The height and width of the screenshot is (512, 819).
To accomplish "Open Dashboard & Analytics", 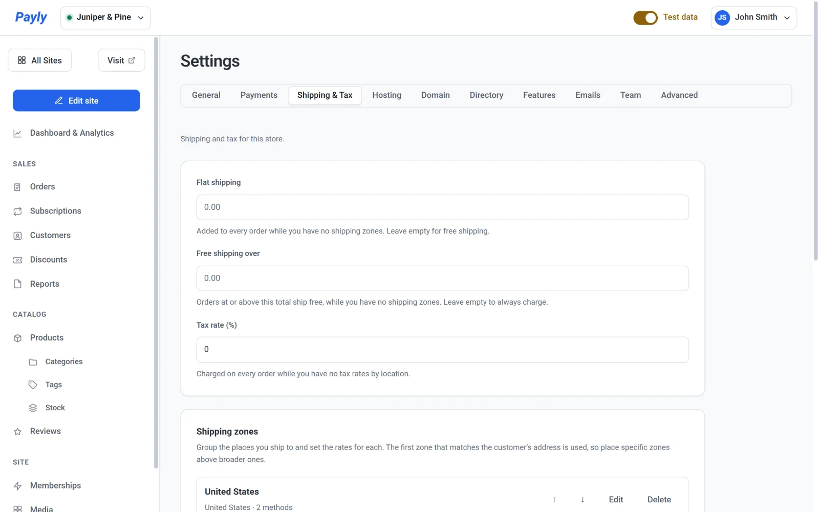I will click(72, 133).
